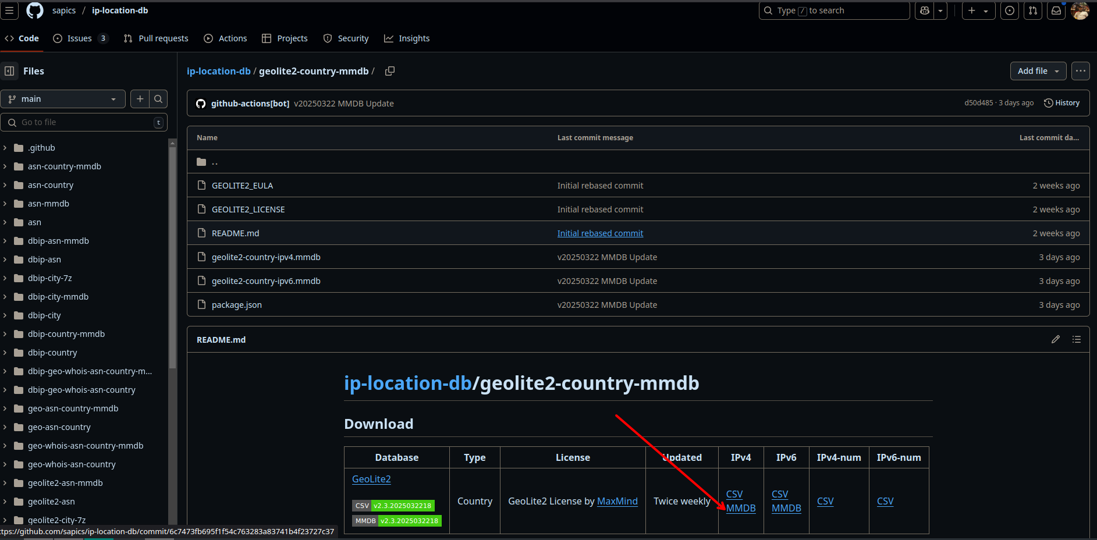Open README.md file in list

click(x=236, y=233)
